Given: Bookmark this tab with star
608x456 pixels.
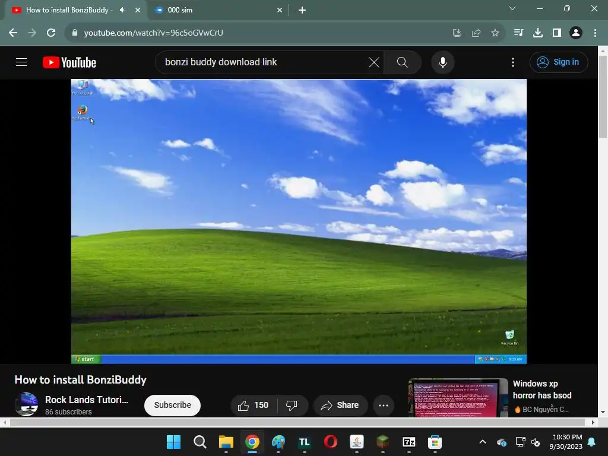Looking at the screenshot, I should click(x=495, y=33).
